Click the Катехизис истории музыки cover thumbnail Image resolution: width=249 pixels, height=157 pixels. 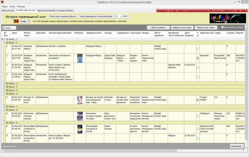80,116
